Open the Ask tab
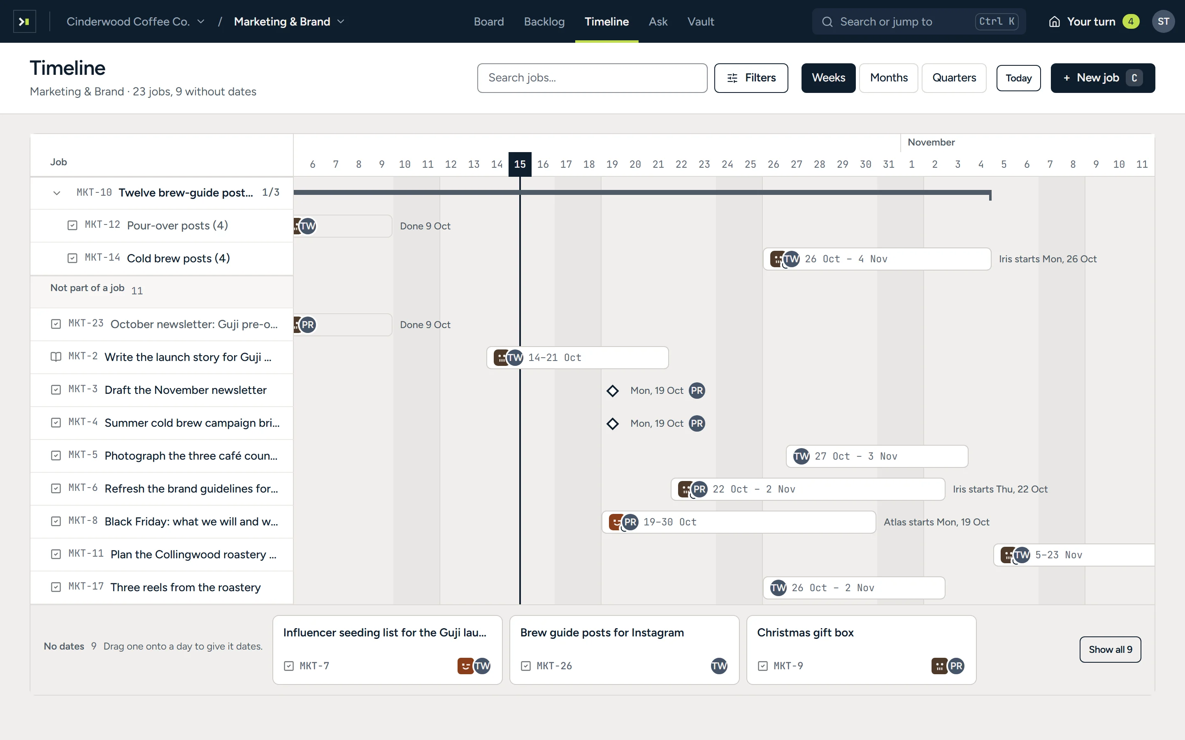 coord(658,21)
